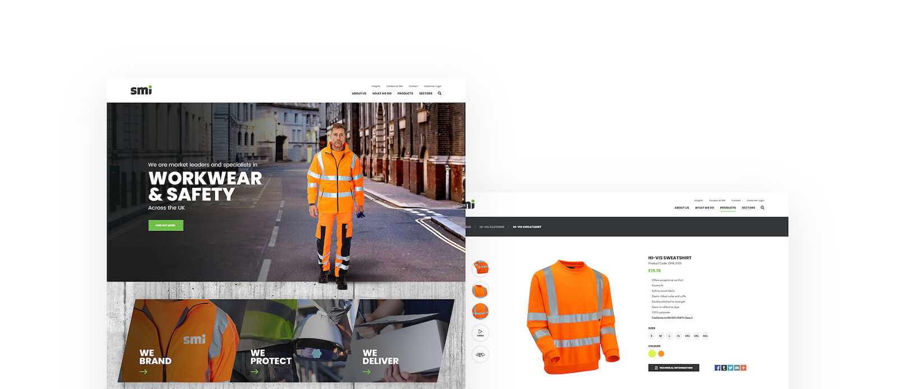Select size S for the sweatshirt

click(x=651, y=336)
